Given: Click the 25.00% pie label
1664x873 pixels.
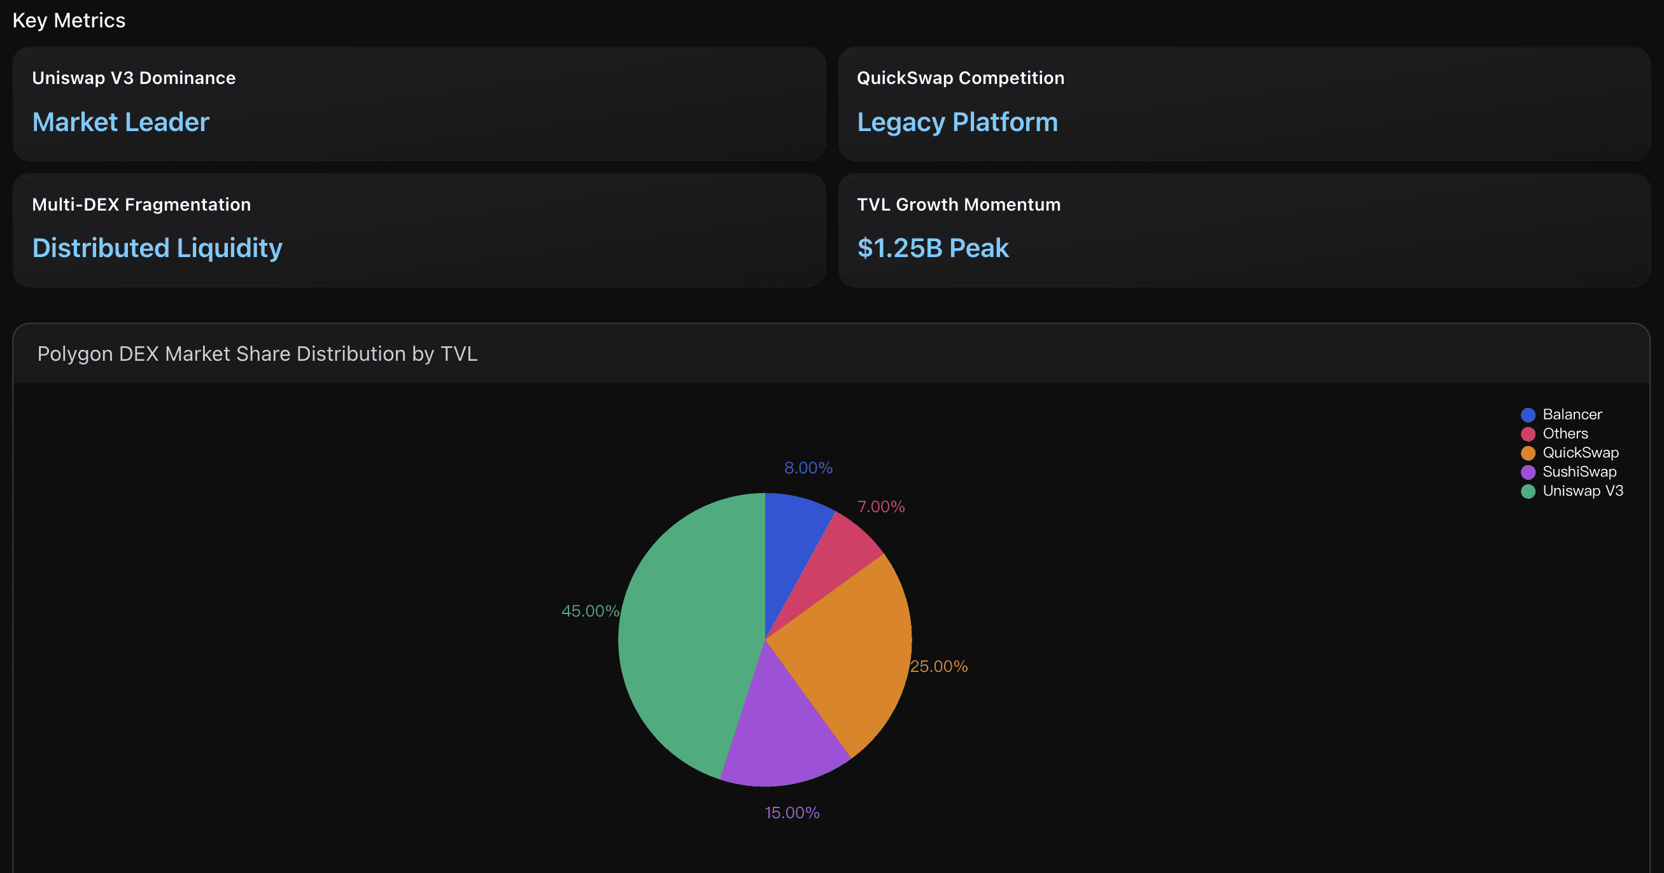Looking at the screenshot, I should (938, 666).
